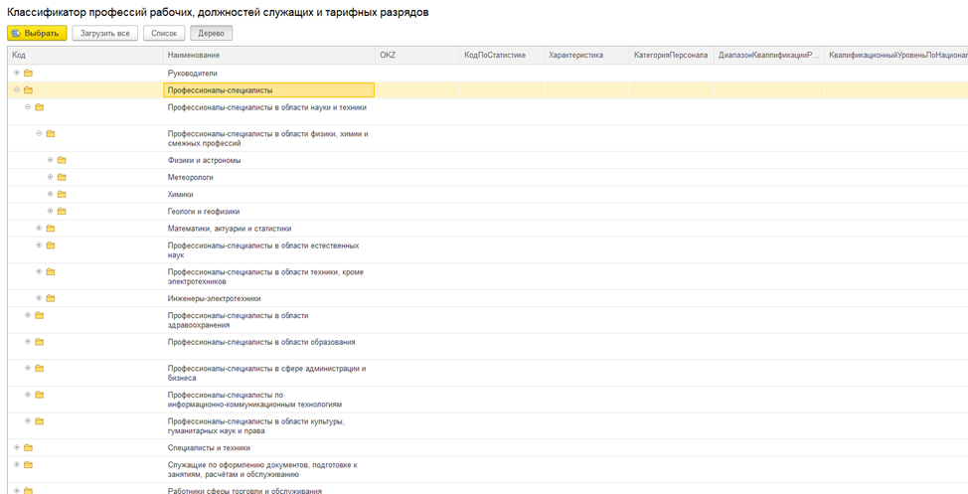Expand Профессионалы-специалисты в области образования node
This screenshot has width=968, height=494.
(x=28, y=342)
